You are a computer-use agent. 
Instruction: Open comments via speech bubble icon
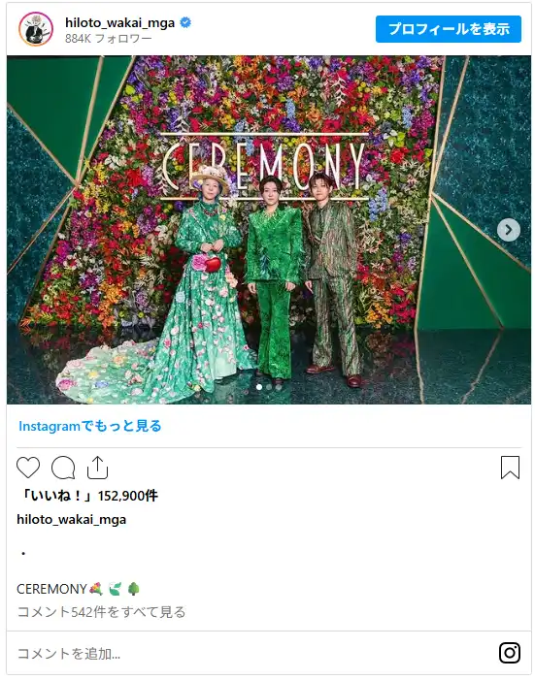coord(63,468)
